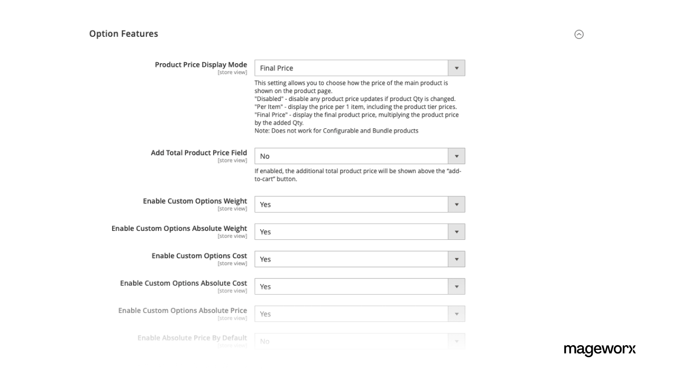
Task: Click the store view label under Product Price Display Mode
Action: tap(233, 72)
